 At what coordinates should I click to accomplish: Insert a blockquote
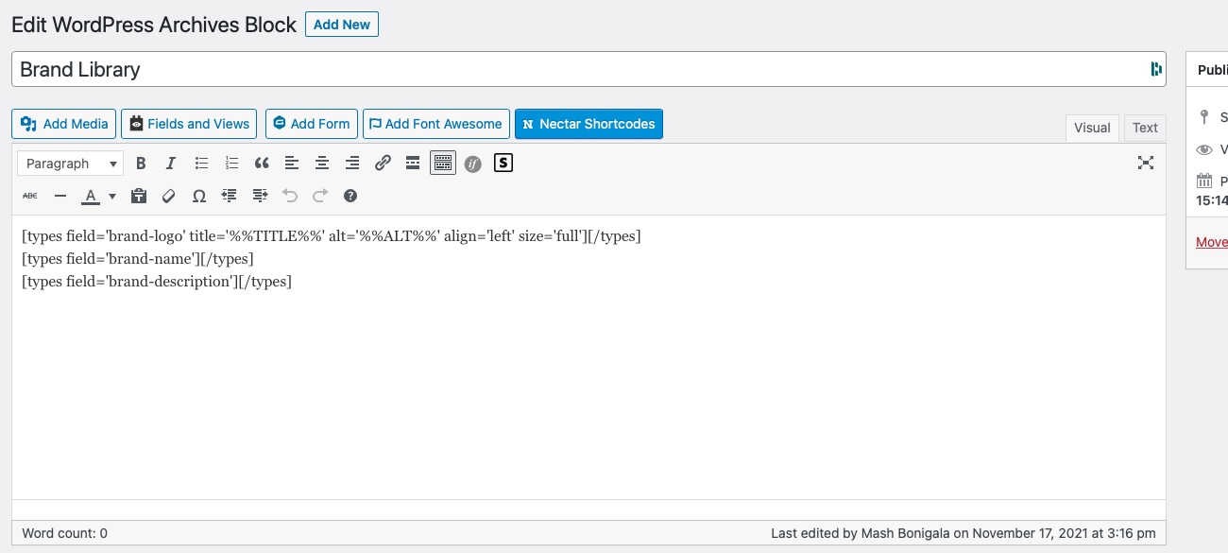(x=262, y=164)
